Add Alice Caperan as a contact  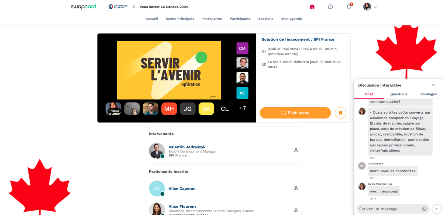point(296,188)
